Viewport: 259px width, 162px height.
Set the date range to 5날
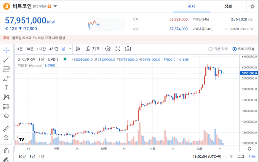[x=32, y=157]
